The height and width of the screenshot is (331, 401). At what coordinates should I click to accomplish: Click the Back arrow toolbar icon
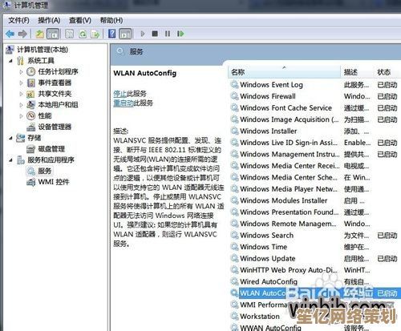click(x=10, y=34)
